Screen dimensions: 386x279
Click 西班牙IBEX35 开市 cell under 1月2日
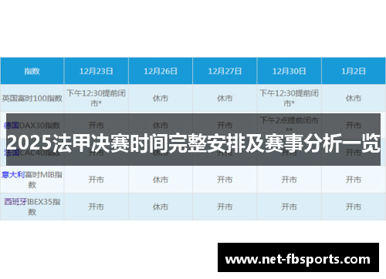coord(354,207)
